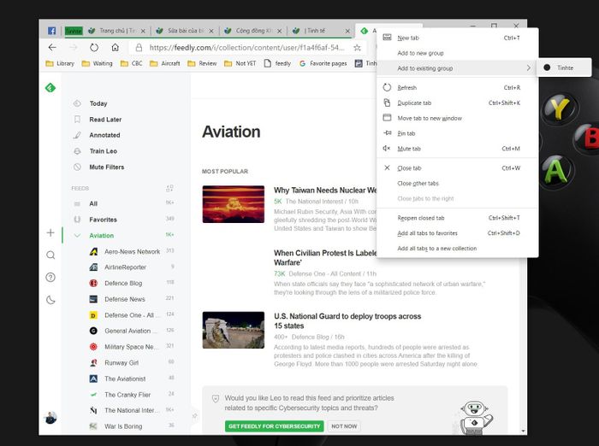Click the feedly.com address bar

pyautogui.click(x=246, y=48)
